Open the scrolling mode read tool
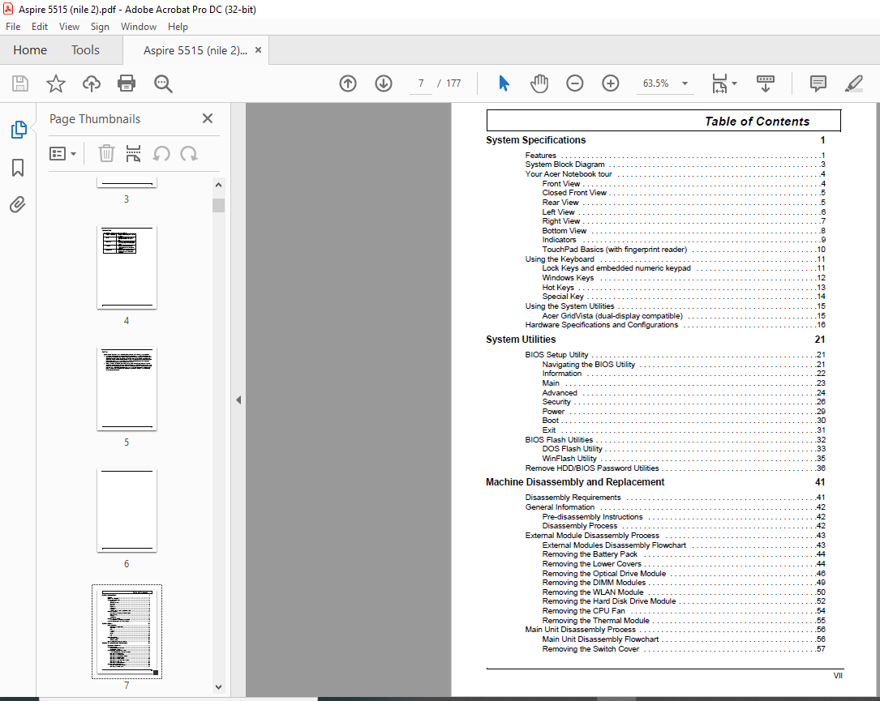Screen dimensions: 880x701 pyautogui.click(x=766, y=83)
